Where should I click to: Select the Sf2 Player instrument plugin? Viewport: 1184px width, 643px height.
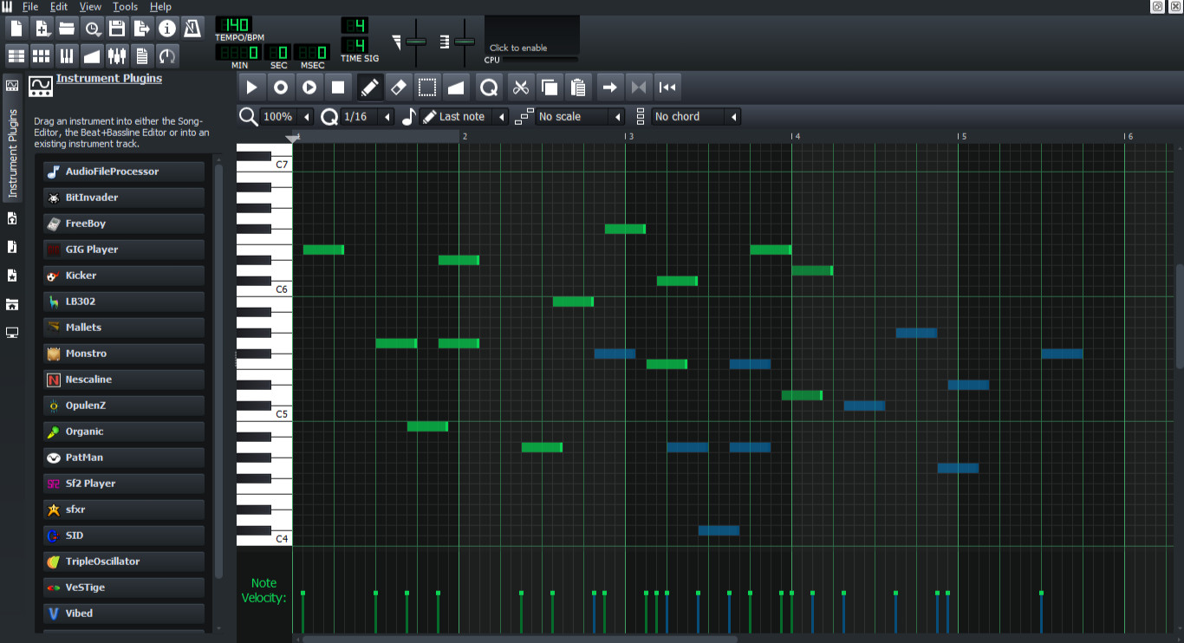pyautogui.click(x=124, y=484)
